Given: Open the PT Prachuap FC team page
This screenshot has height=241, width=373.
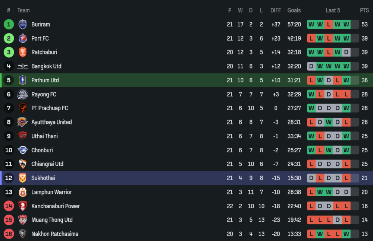Looking at the screenshot, I should (x=50, y=108).
